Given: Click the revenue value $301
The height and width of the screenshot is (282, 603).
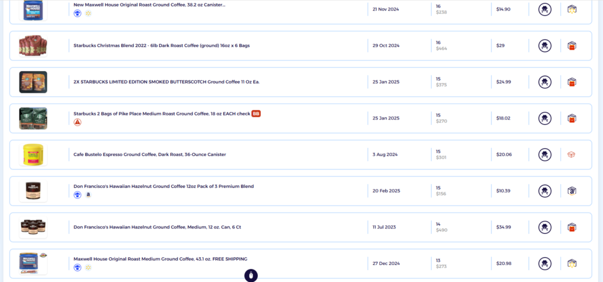Looking at the screenshot, I should click(441, 157).
